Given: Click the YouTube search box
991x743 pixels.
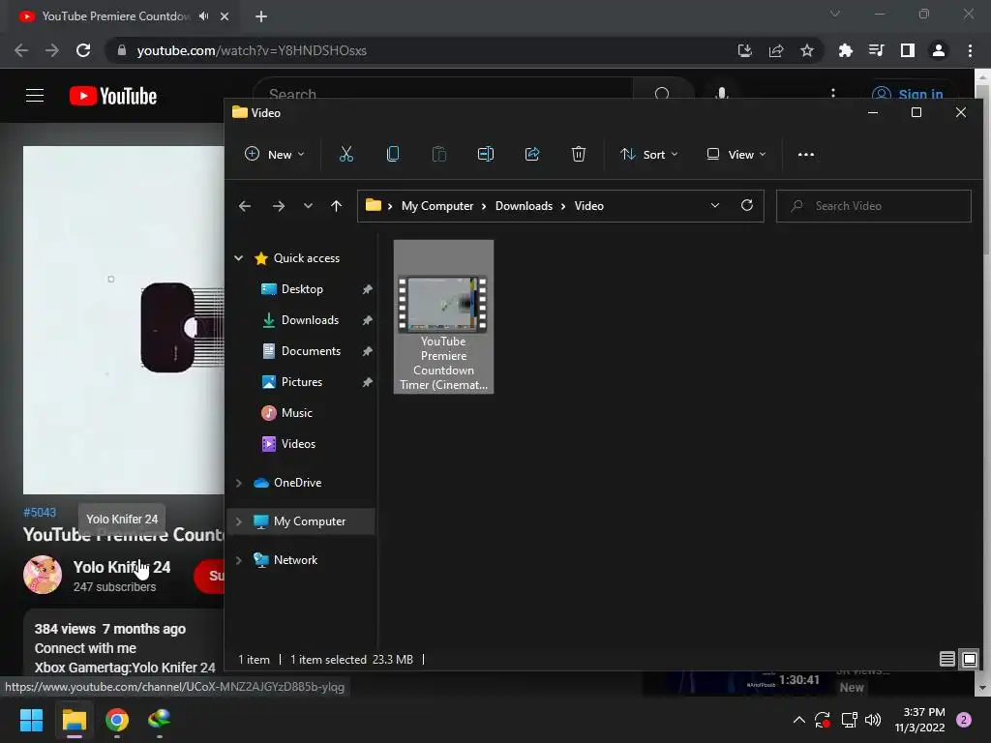Looking at the screenshot, I should [442, 94].
